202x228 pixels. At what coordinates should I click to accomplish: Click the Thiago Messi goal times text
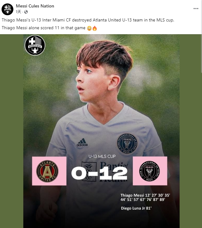[145, 197]
